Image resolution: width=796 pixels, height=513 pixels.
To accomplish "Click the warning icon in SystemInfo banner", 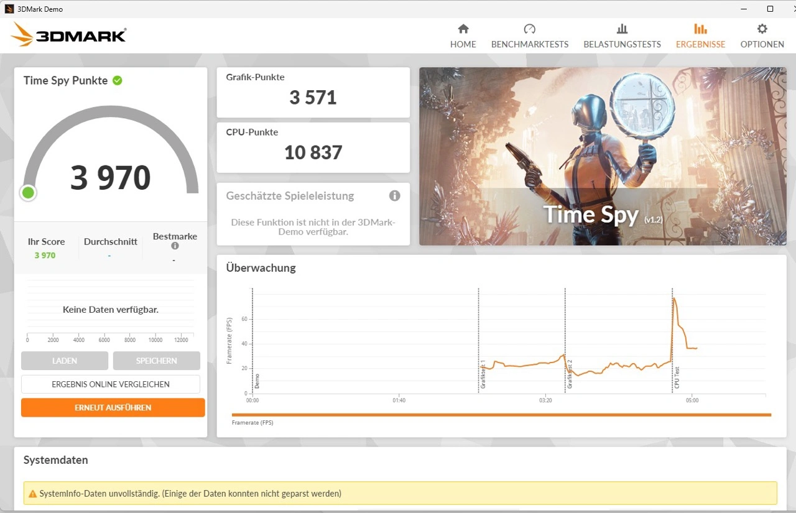I will (32, 494).
